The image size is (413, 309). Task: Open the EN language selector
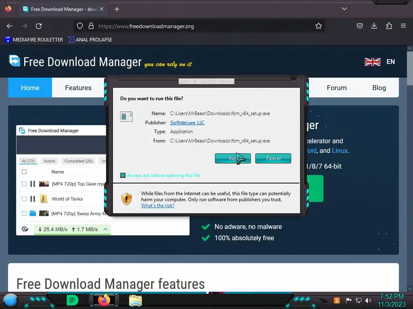tap(390, 62)
